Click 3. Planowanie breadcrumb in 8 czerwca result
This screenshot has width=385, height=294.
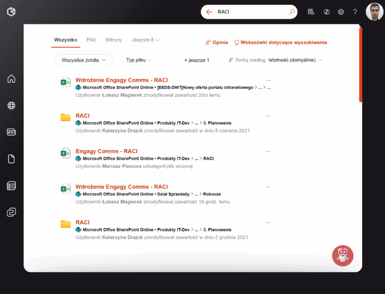pos(217,123)
